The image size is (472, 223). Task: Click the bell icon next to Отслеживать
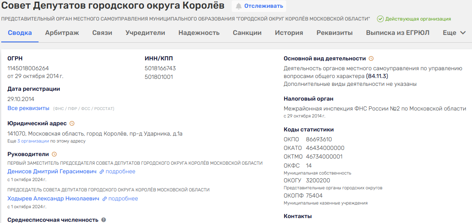pos(239,6)
